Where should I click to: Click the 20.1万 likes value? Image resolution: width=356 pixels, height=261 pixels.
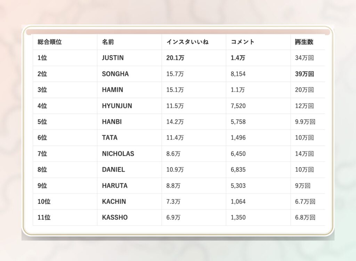(175, 58)
